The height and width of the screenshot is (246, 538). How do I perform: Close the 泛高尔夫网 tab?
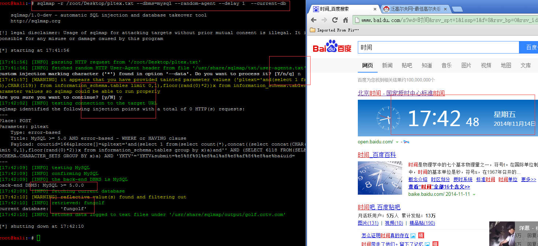[445, 9]
